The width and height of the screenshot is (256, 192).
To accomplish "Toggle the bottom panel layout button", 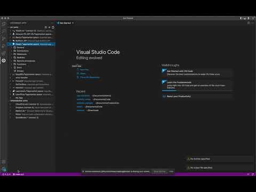I will click(x=245, y=18).
